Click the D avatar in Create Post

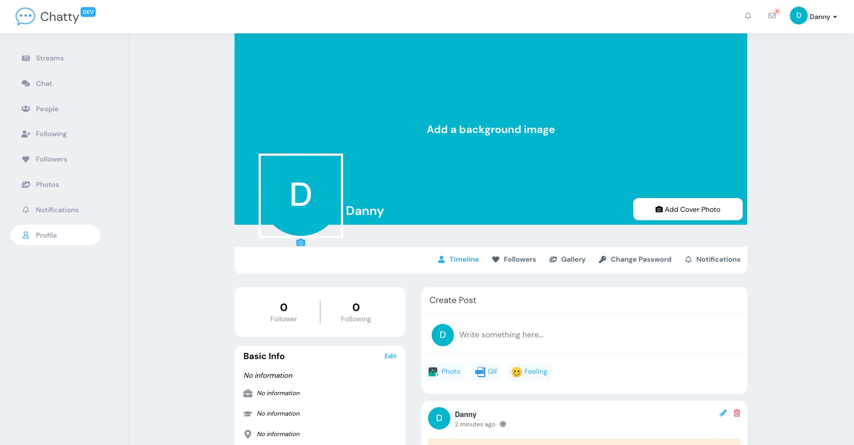[443, 335]
